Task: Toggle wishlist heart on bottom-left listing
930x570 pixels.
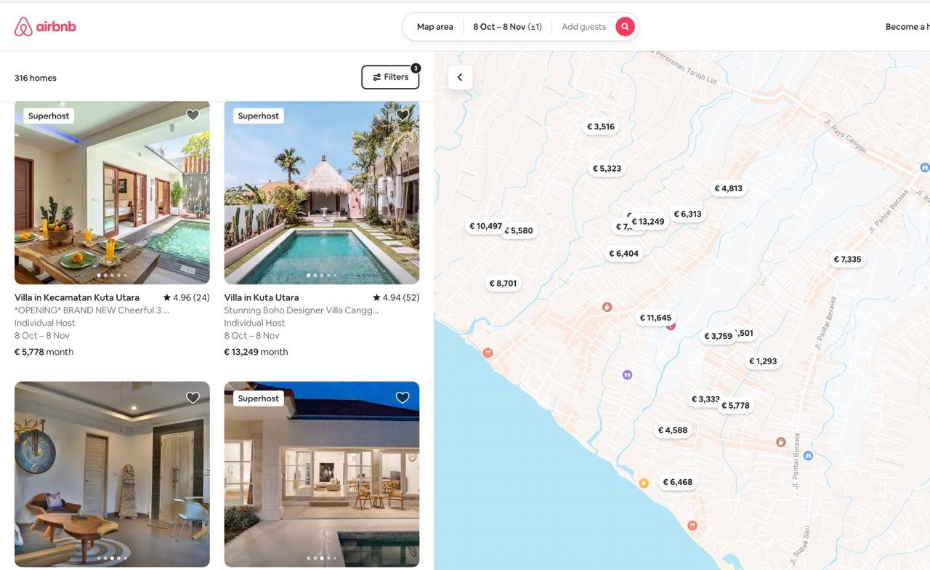Action: point(193,398)
